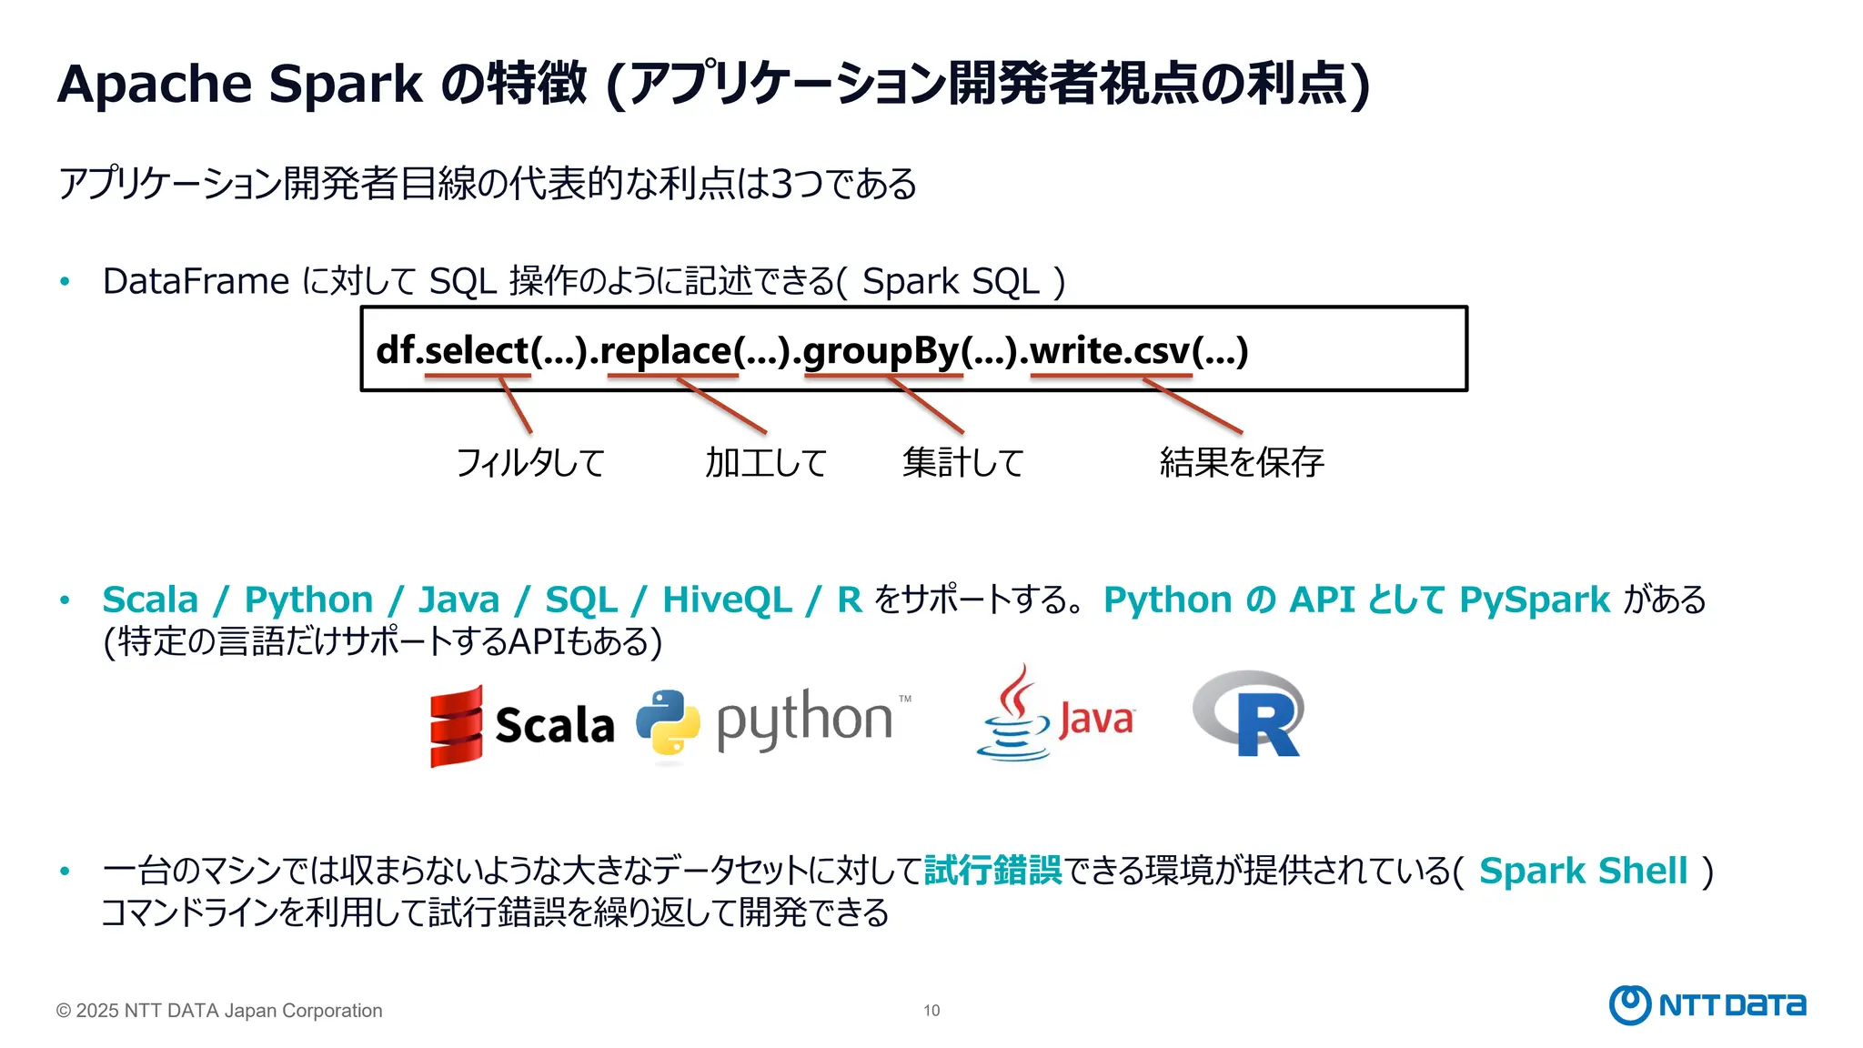Click the NTT DATA logo
1863x1048 pixels.
coord(1707,1005)
